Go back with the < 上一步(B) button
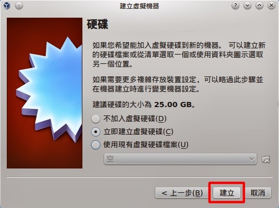279x208 pixels. pyautogui.click(x=182, y=193)
